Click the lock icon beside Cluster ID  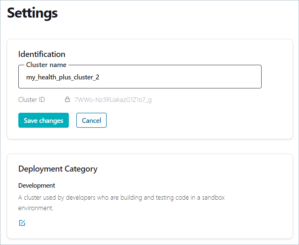coord(67,100)
